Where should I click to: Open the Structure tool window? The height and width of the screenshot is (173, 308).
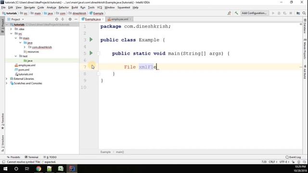click(x=2, y=143)
